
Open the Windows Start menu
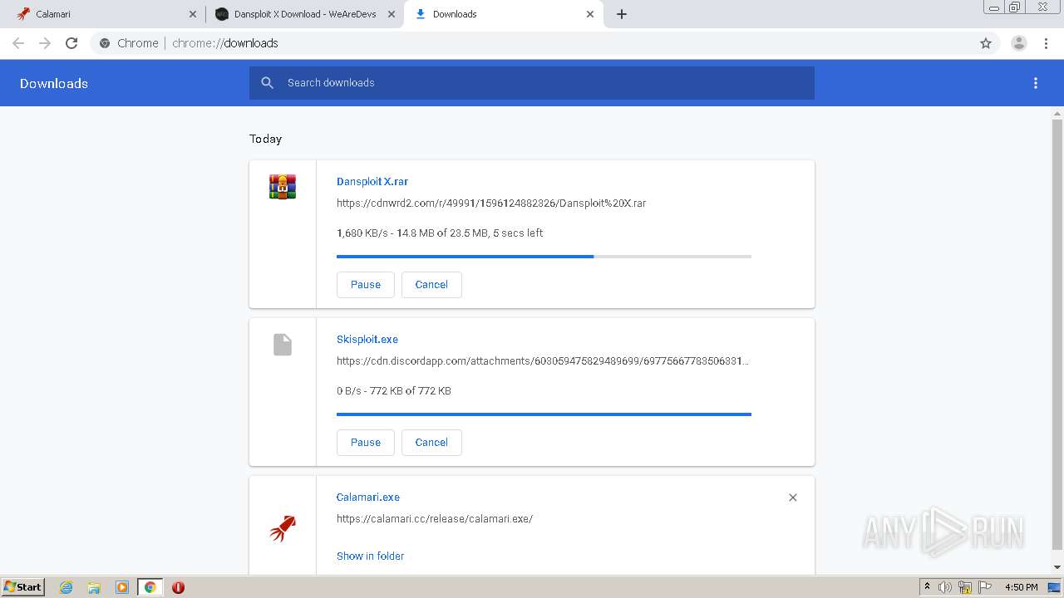pyautogui.click(x=23, y=587)
